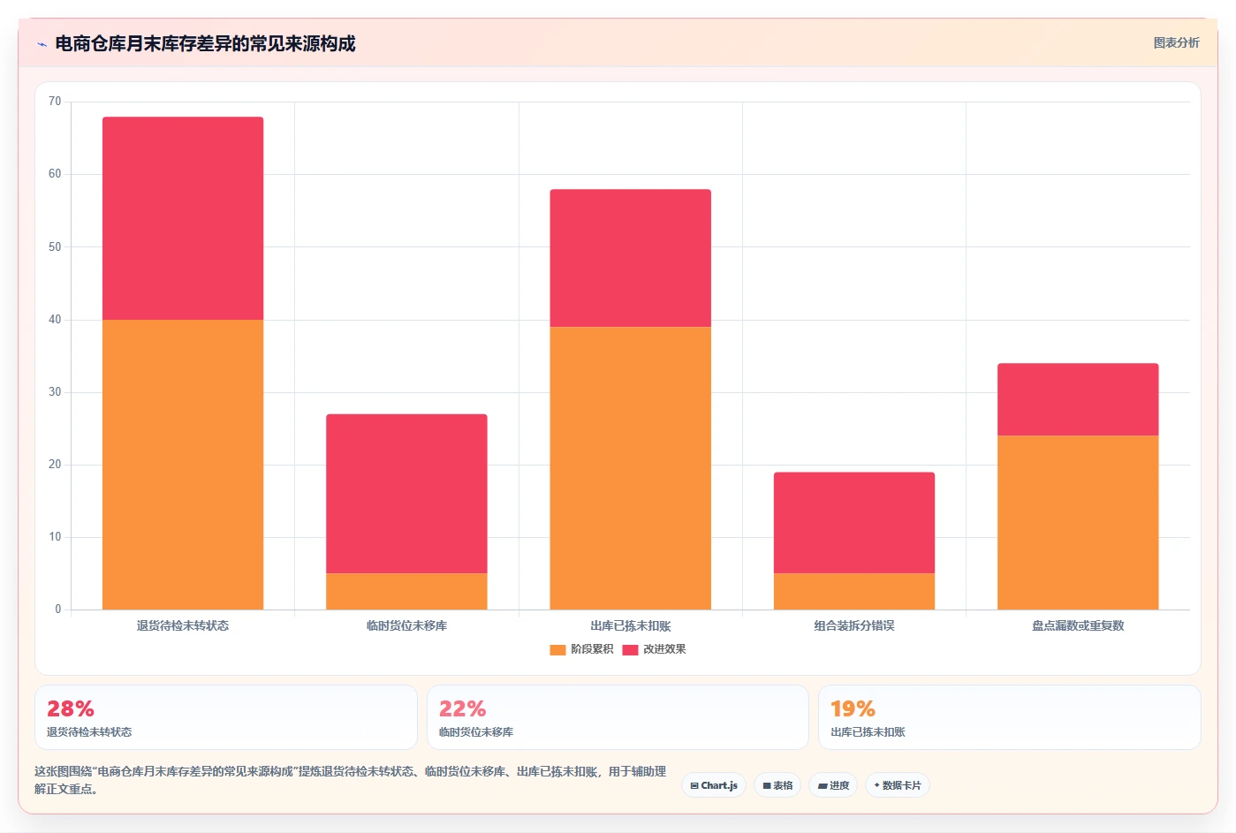
Task: Click the orange segment of the 盘点漏数或重复数 bar
Action: pyautogui.click(x=1078, y=522)
